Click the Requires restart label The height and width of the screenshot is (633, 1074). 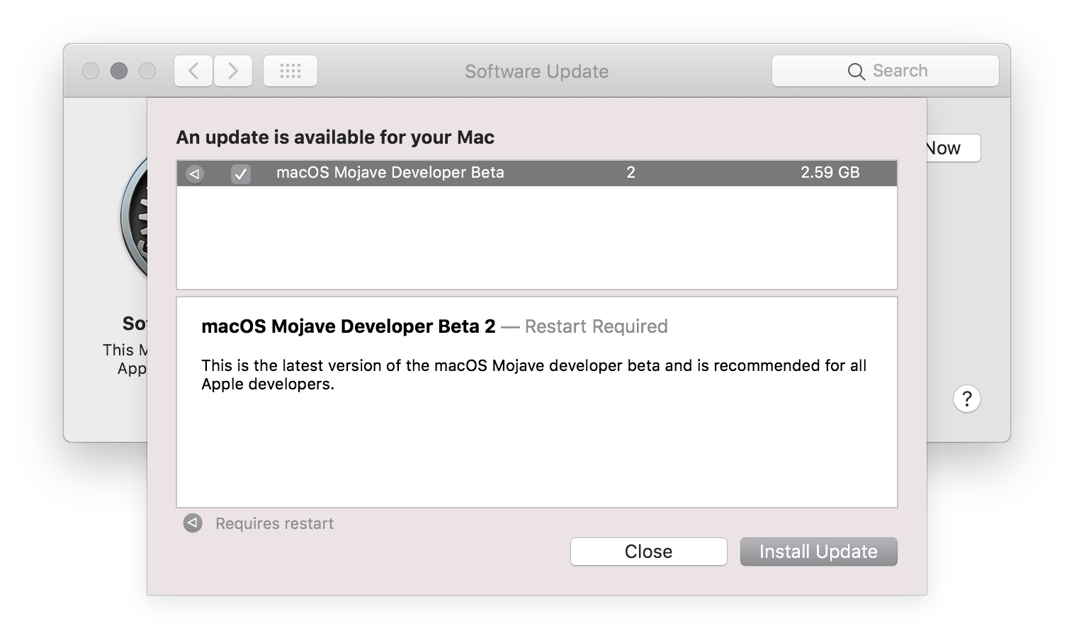click(x=274, y=523)
